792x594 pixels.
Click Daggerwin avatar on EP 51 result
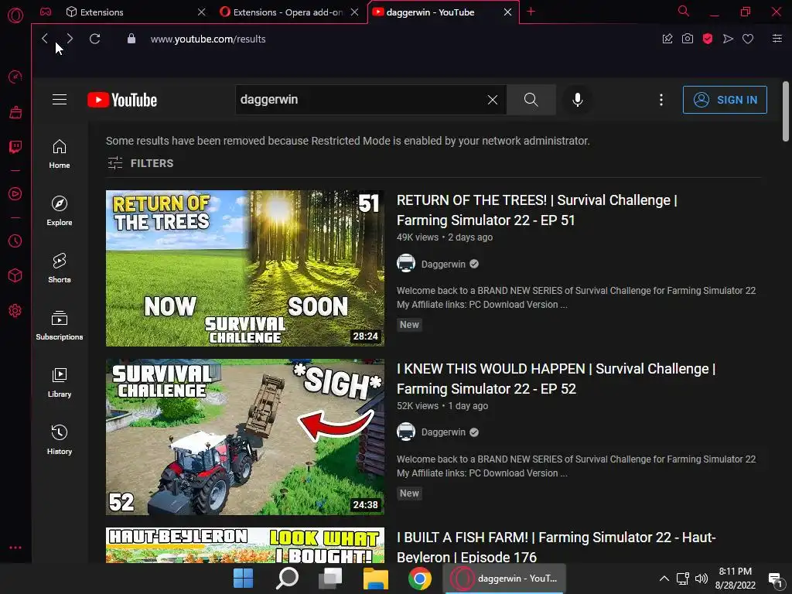tap(406, 263)
